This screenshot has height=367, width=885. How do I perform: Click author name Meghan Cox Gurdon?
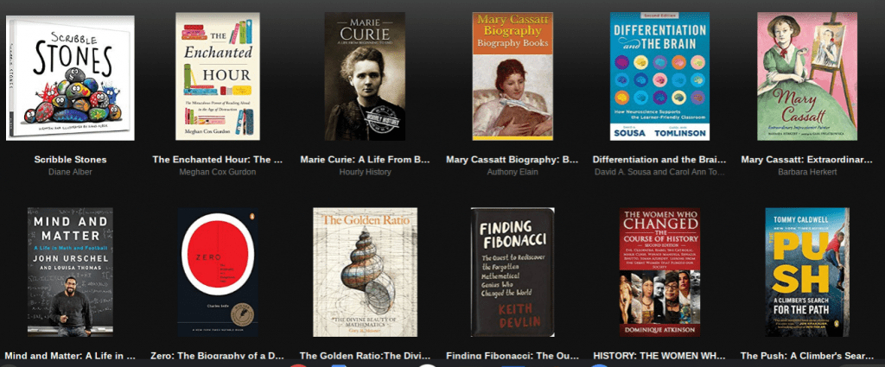(x=218, y=172)
